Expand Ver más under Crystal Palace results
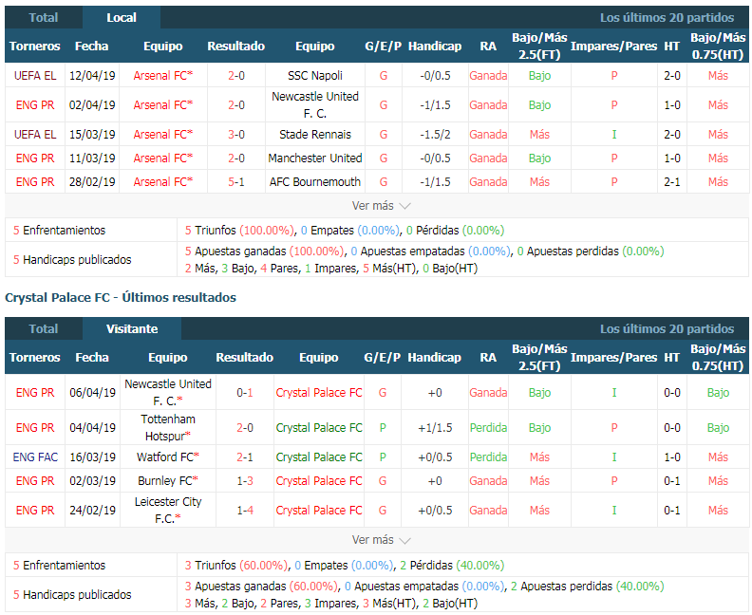 tap(382, 540)
